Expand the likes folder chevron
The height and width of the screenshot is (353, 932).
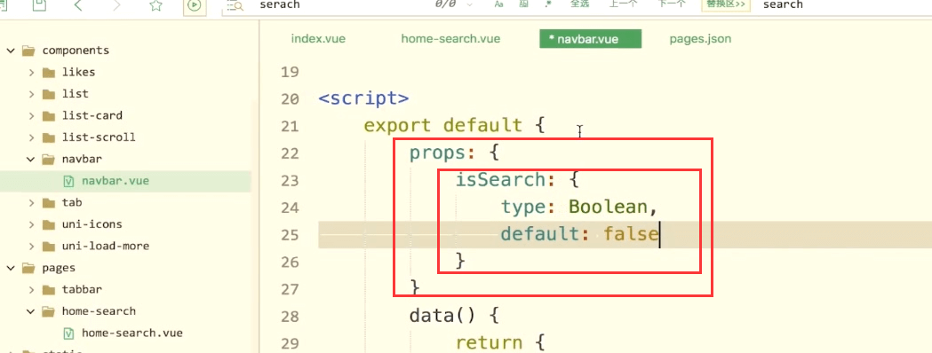click(31, 73)
